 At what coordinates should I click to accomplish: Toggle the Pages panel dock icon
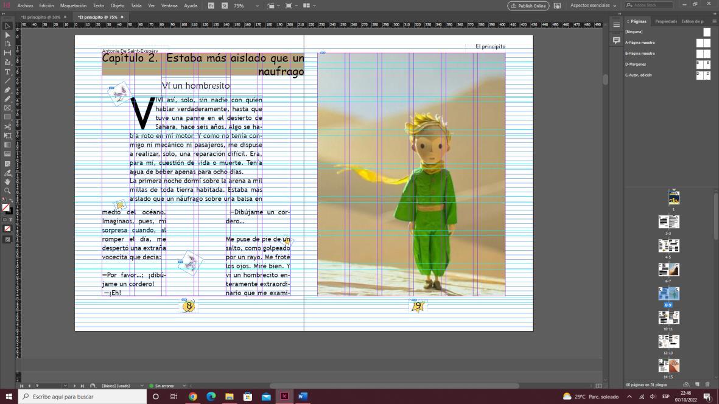click(x=616, y=25)
